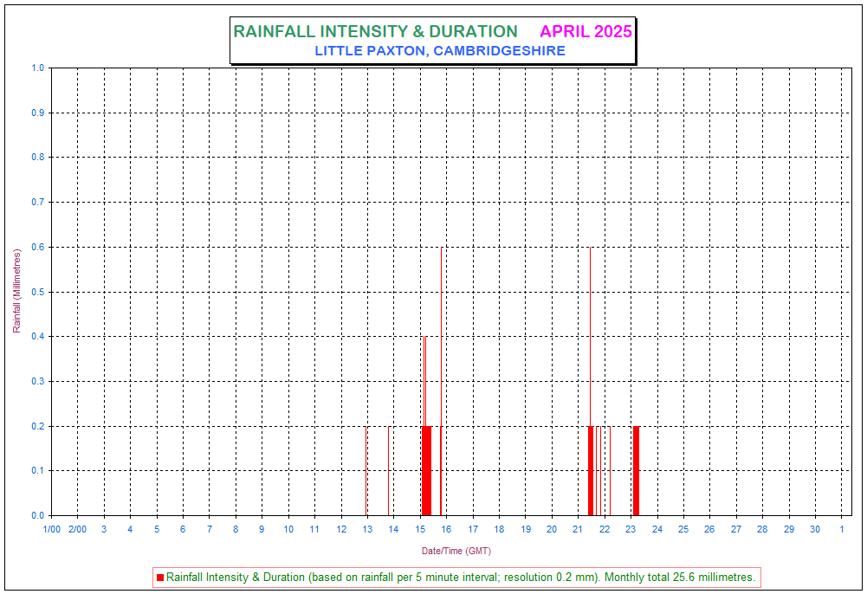The width and height of the screenshot is (867, 594).
Task: Click the thin rainfall bar before day 14
Action: tap(389, 471)
